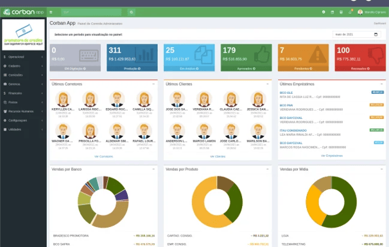The height and width of the screenshot is (247, 389).
Task: Open the Operacional sidebar menu
Action: [23, 57]
